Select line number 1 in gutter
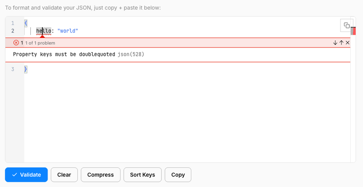 tap(13, 23)
